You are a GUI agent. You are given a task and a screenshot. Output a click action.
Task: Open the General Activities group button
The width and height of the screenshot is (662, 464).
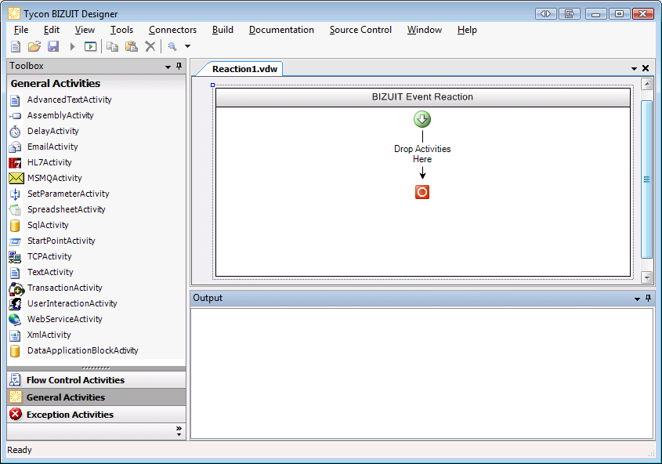coord(96,397)
